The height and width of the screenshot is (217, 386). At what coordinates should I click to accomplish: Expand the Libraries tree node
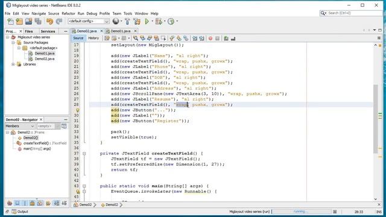13,64
